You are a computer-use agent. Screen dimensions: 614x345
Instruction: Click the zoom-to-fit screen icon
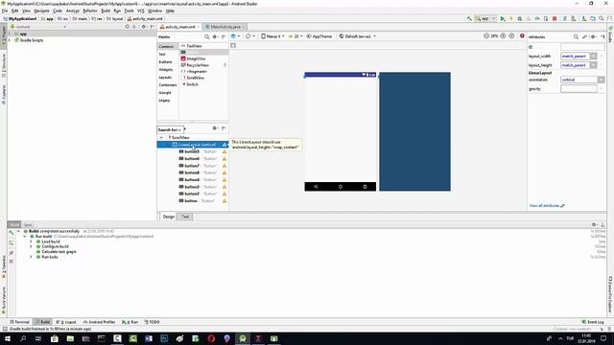511,36
